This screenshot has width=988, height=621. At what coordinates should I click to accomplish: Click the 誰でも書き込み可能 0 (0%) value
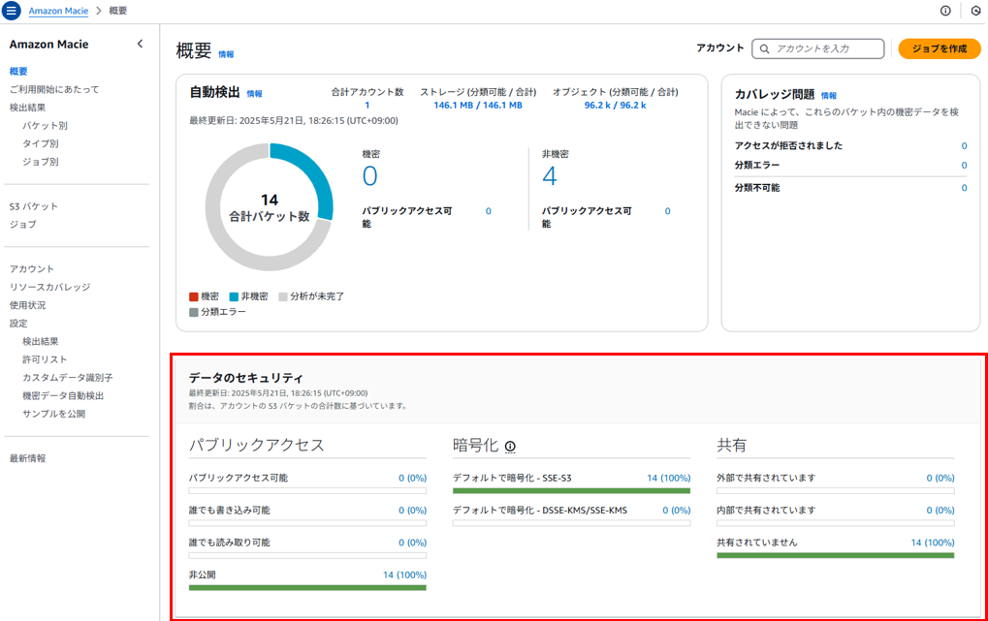point(412,511)
